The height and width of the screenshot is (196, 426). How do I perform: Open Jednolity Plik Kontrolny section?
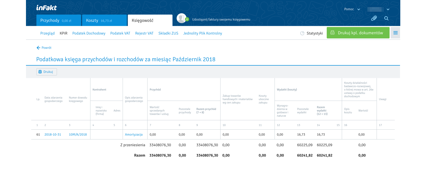click(x=203, y=33)
